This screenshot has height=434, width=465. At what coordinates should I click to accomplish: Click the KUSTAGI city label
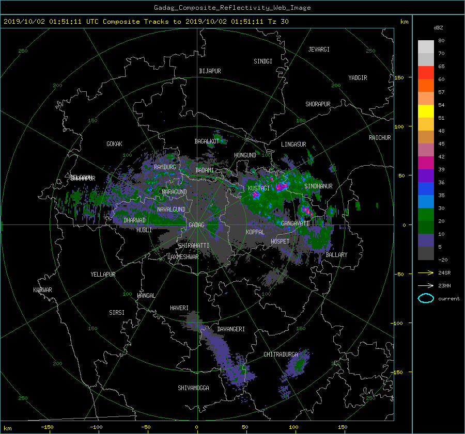(x=259, y=188)
